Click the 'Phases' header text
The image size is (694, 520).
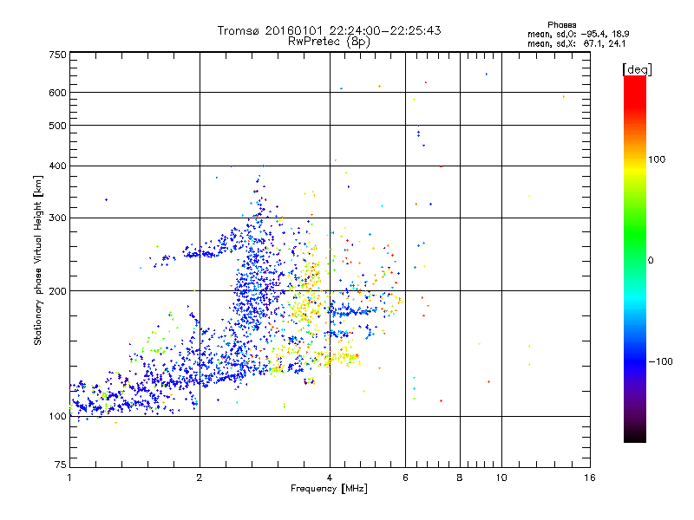tap(561, 25)
